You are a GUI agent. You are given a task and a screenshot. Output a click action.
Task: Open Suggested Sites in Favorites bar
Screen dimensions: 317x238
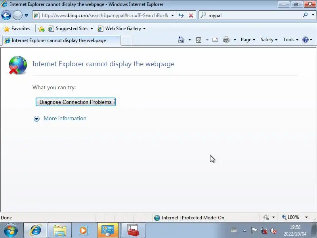pos(71,29)
